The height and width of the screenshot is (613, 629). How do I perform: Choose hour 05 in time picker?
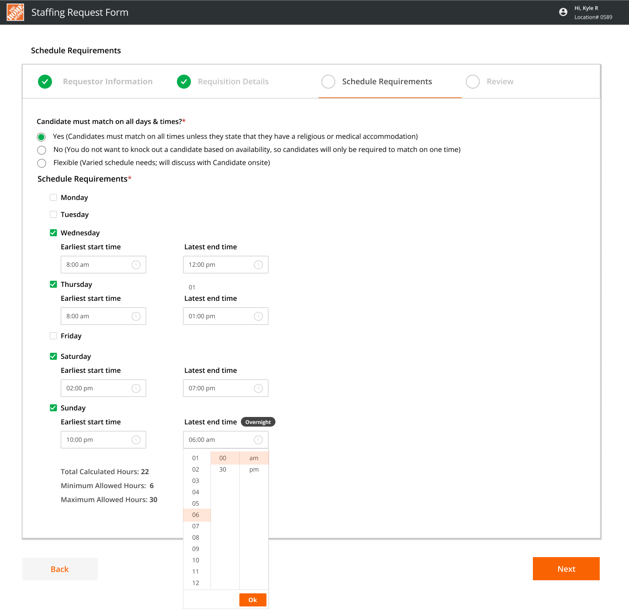(197, 503)
